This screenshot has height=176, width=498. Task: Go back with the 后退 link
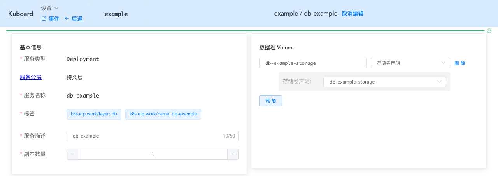click(x=73, y=19)
